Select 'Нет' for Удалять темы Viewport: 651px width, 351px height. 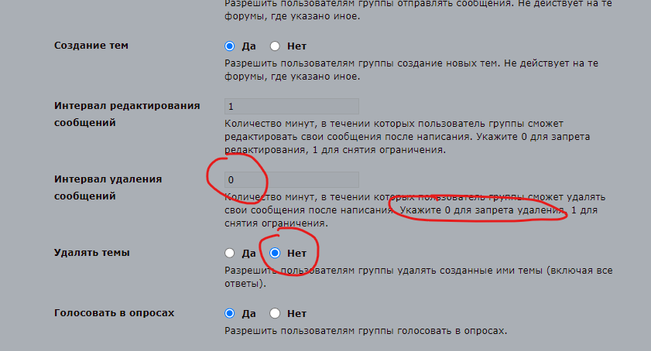[x=275, y=253]
